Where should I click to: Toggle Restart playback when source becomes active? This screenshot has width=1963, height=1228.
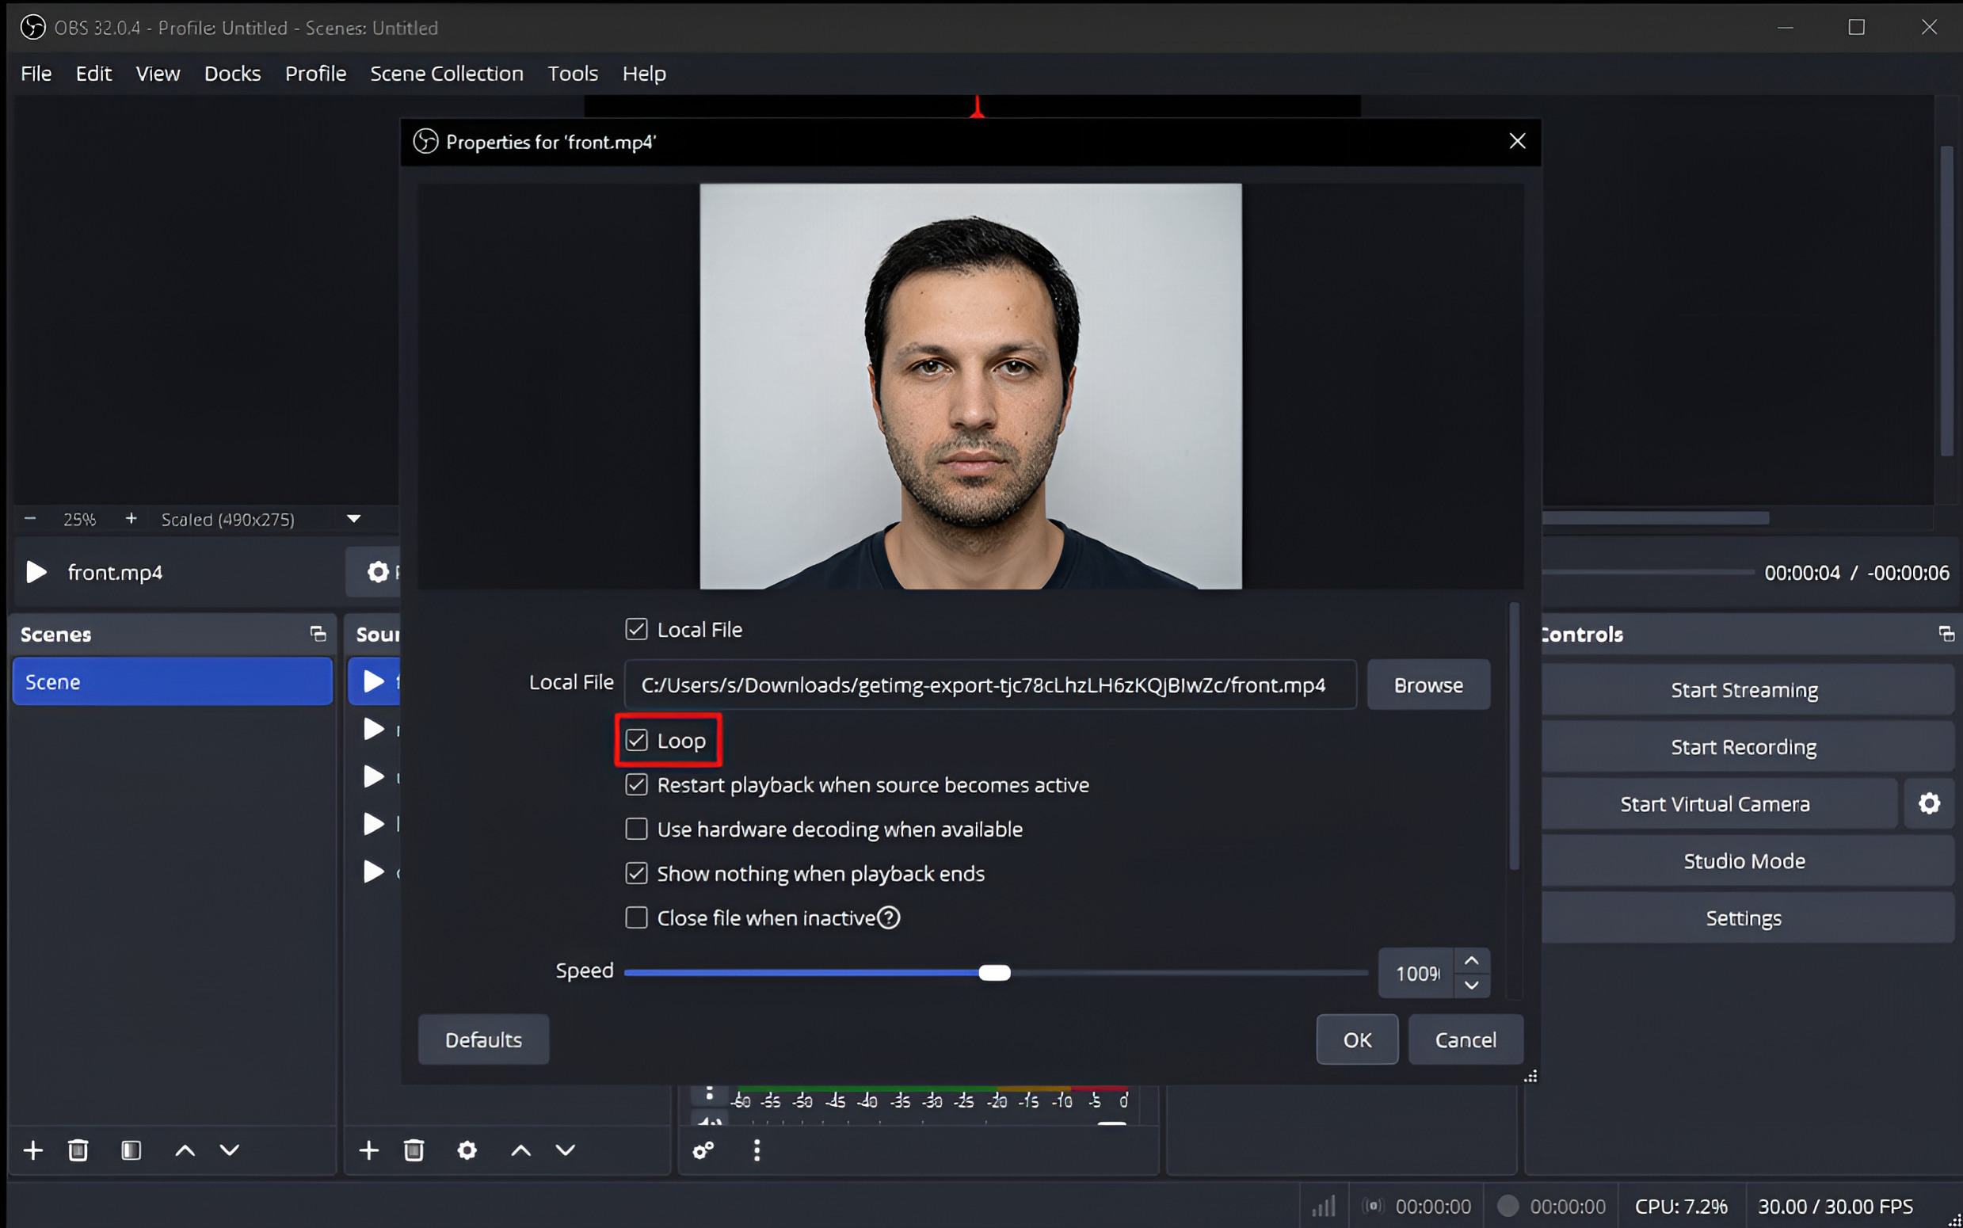(636, 784)
